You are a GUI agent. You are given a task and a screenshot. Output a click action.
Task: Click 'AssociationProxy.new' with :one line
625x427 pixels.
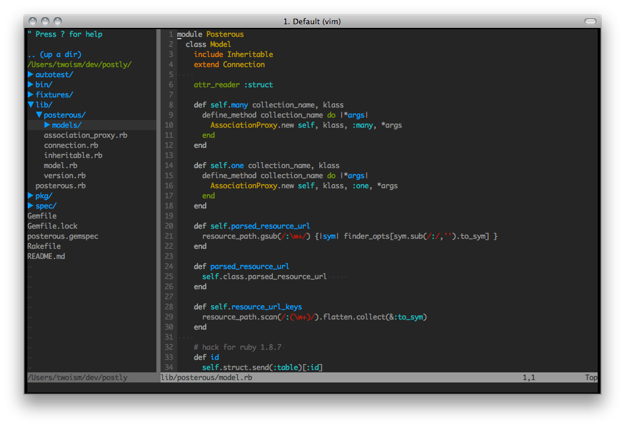(304, 186)
